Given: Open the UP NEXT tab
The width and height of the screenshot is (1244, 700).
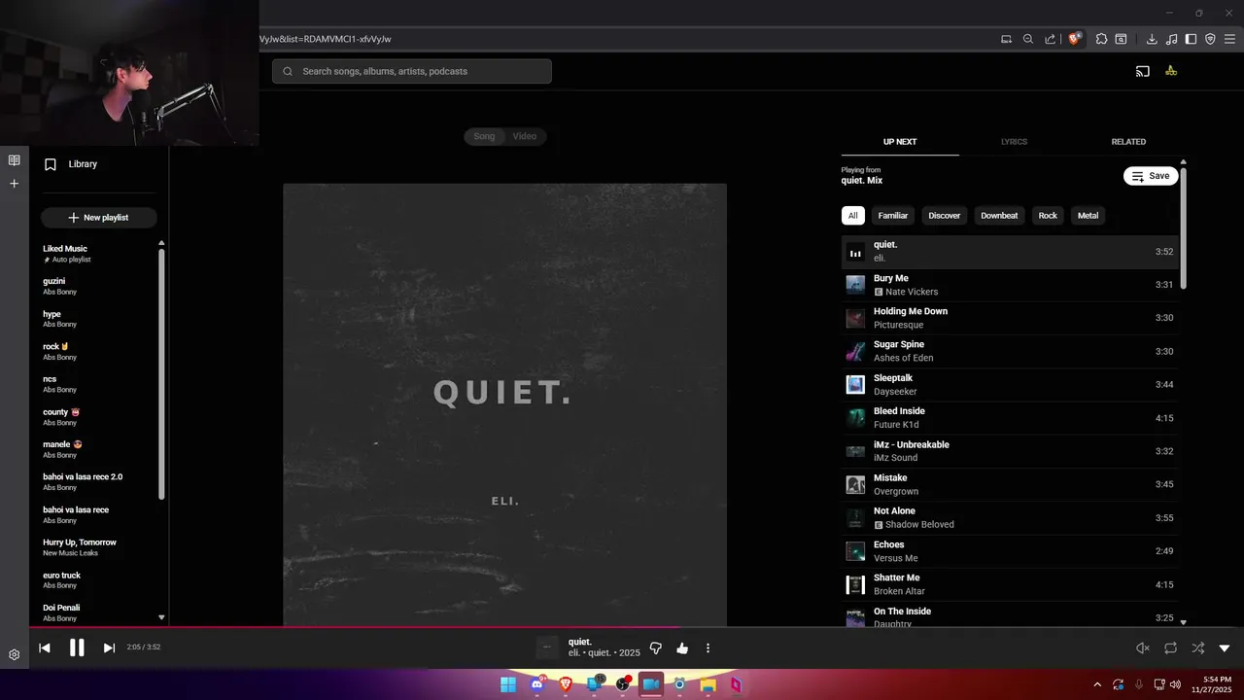Looking at the screenshot, I should pos(900,142).
